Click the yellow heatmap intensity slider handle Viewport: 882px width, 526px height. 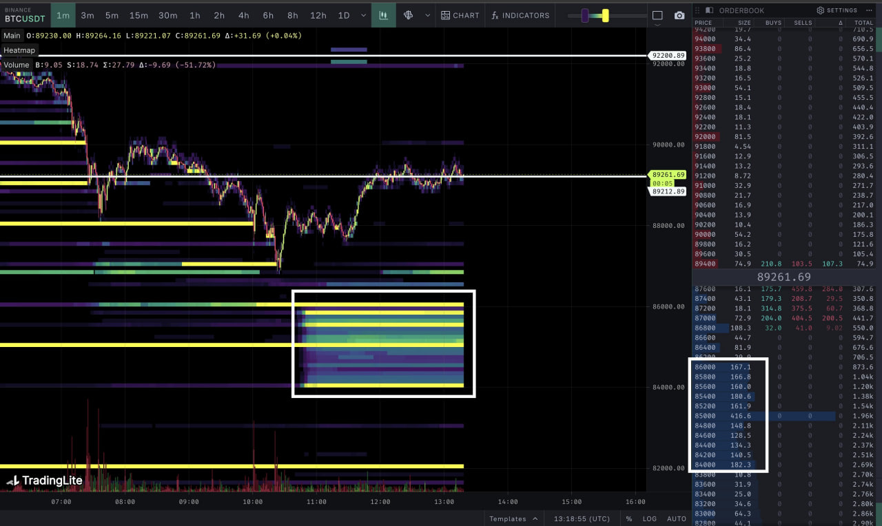[605, 15]
